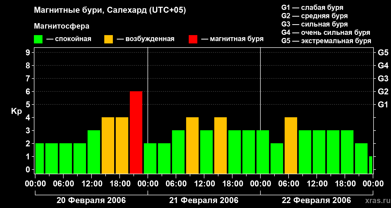Click the '22 Февраля 2006' date label
Image resolution: width=391 pixels, height=208 pixels.
point(316,200)
